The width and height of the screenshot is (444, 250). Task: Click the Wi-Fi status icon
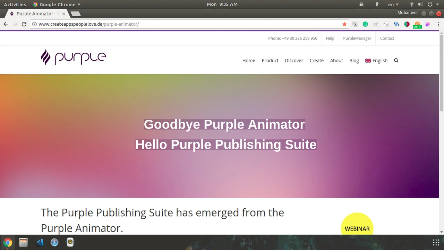coord(412,5)
